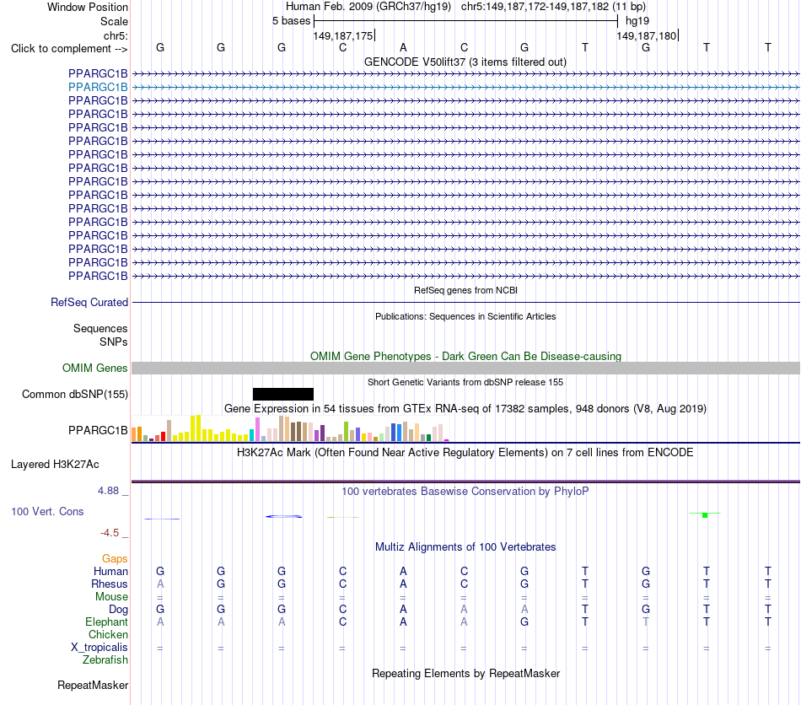The width and height of the screenshot is (801, 705).
Task: Click the Scale label
Action: point(114,21)
